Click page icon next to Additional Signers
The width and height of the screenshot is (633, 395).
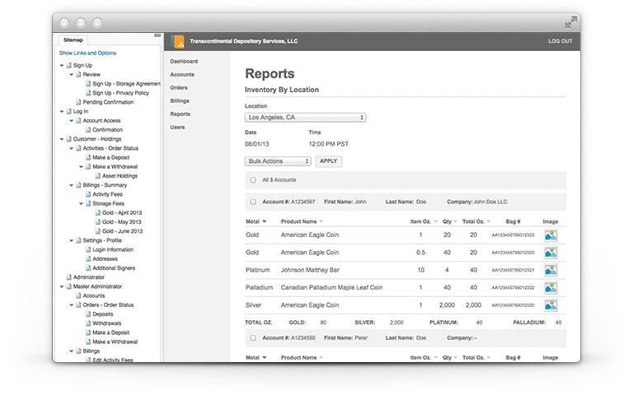click(88, 268)
